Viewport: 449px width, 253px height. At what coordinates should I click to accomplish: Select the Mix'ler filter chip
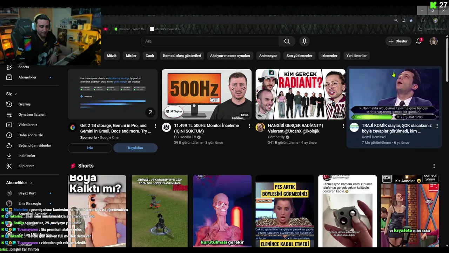[x=131, y=56]
